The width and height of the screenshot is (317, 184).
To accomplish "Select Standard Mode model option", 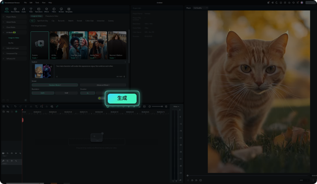I will point(55,85).
